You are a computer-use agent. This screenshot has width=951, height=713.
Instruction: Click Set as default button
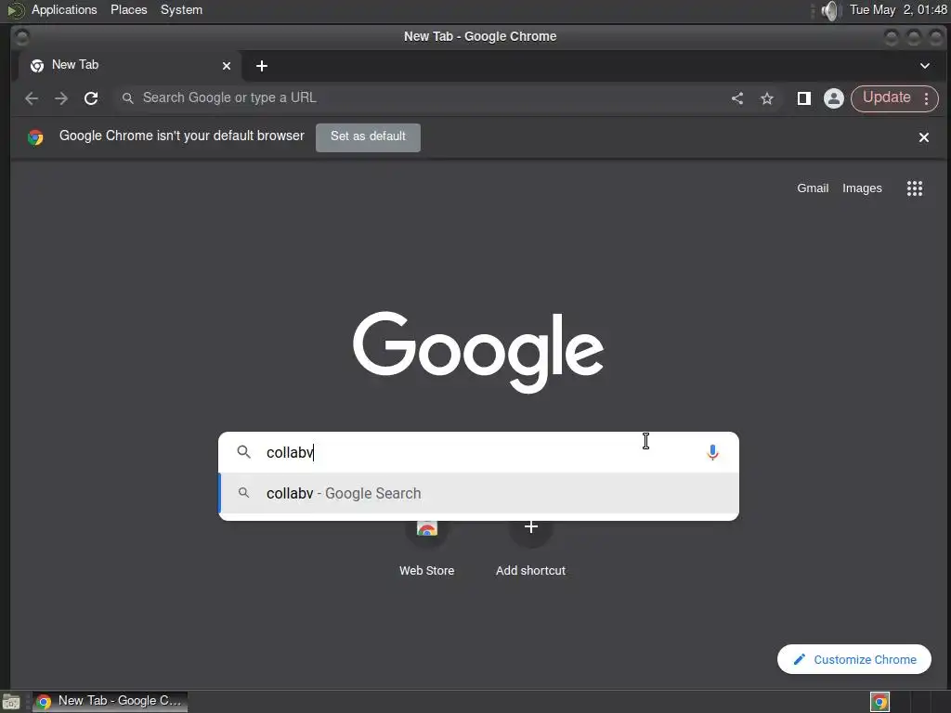click(368, 137)
